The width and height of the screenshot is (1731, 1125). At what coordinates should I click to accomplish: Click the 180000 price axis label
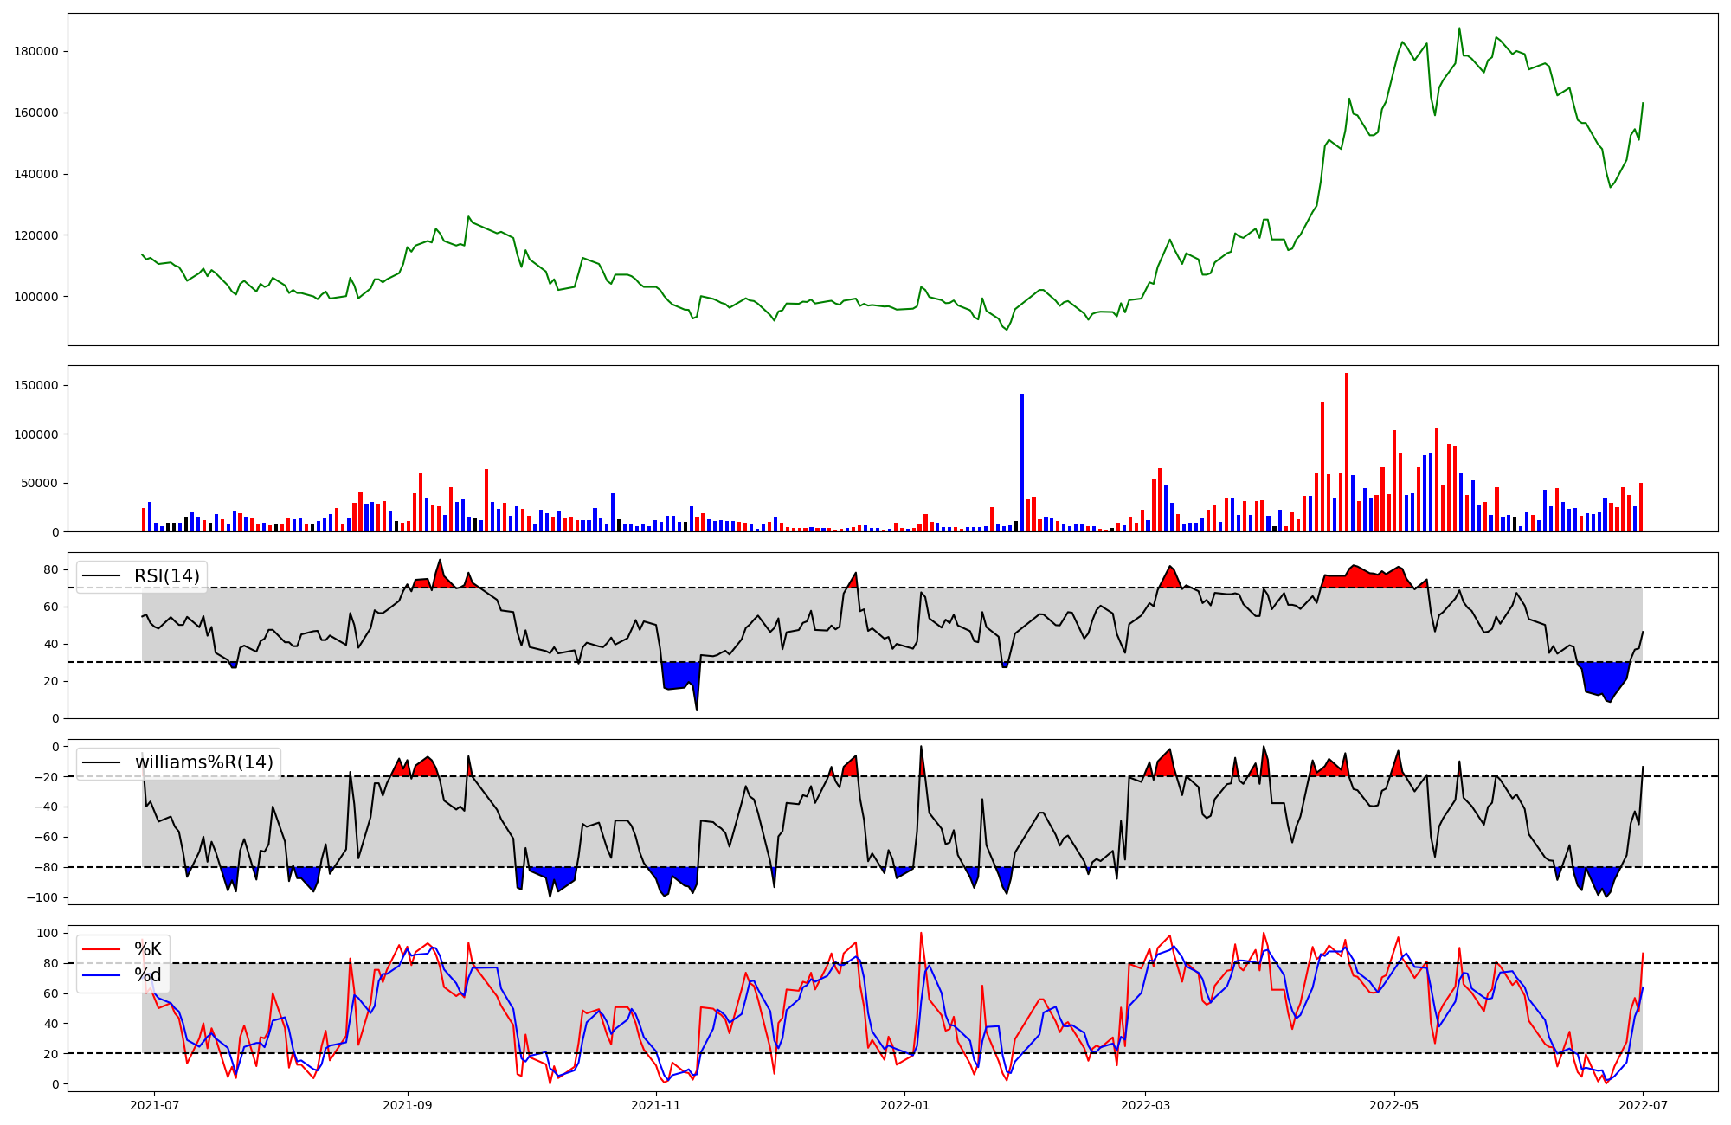coord(36,52)
